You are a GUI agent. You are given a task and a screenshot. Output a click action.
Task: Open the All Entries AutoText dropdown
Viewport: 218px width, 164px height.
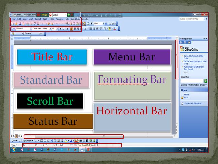tap(27, 33)
